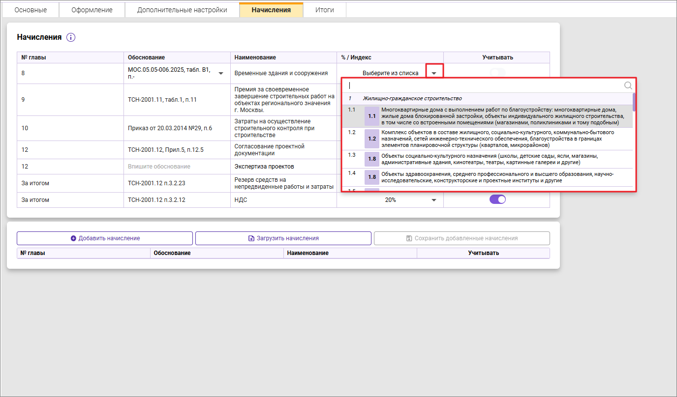
Task: Select the Объекты здравоохранения option text
Action: tap(497, 177)
